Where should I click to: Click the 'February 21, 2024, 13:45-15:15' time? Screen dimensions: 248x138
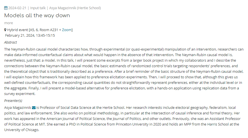(x=30, y=35)
